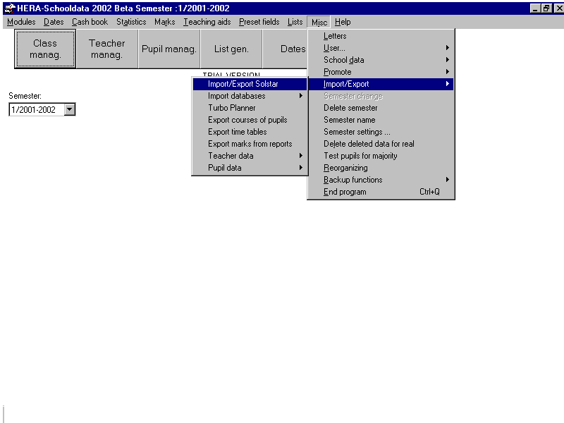Click the Pupil manag. button

click(x=169, y=49)
